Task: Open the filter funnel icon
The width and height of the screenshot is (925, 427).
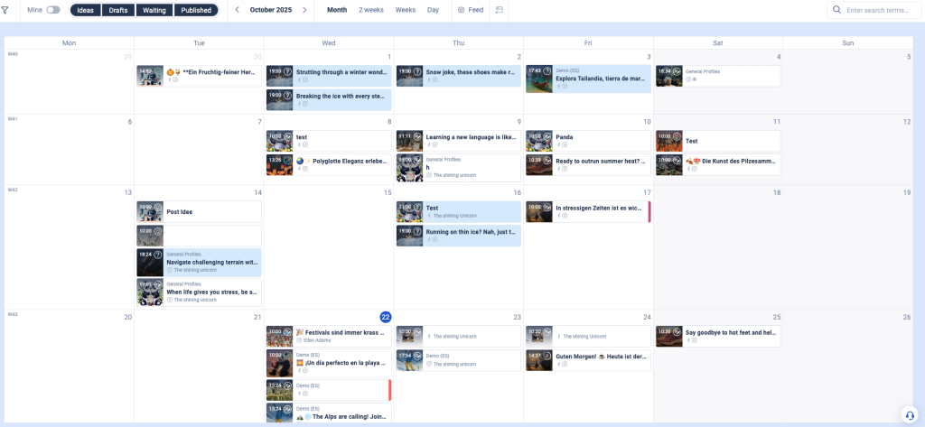Action: pyautogui.click(x=5, y=10)
